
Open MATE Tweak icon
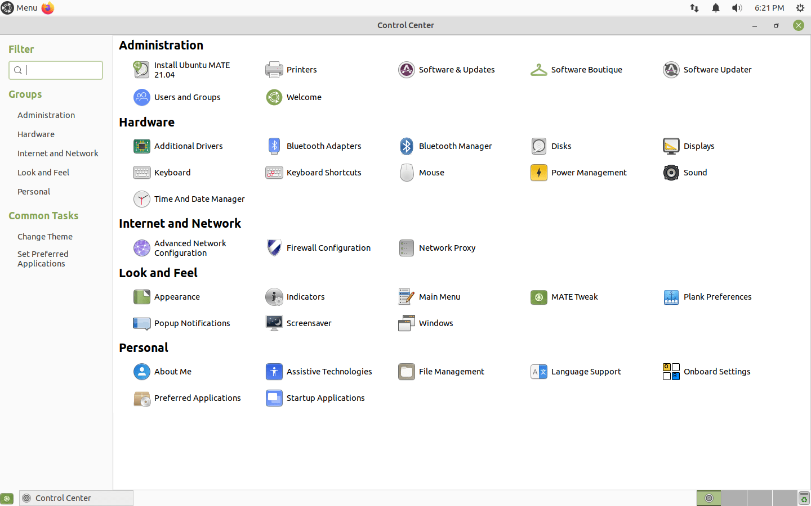coord(539,297)
